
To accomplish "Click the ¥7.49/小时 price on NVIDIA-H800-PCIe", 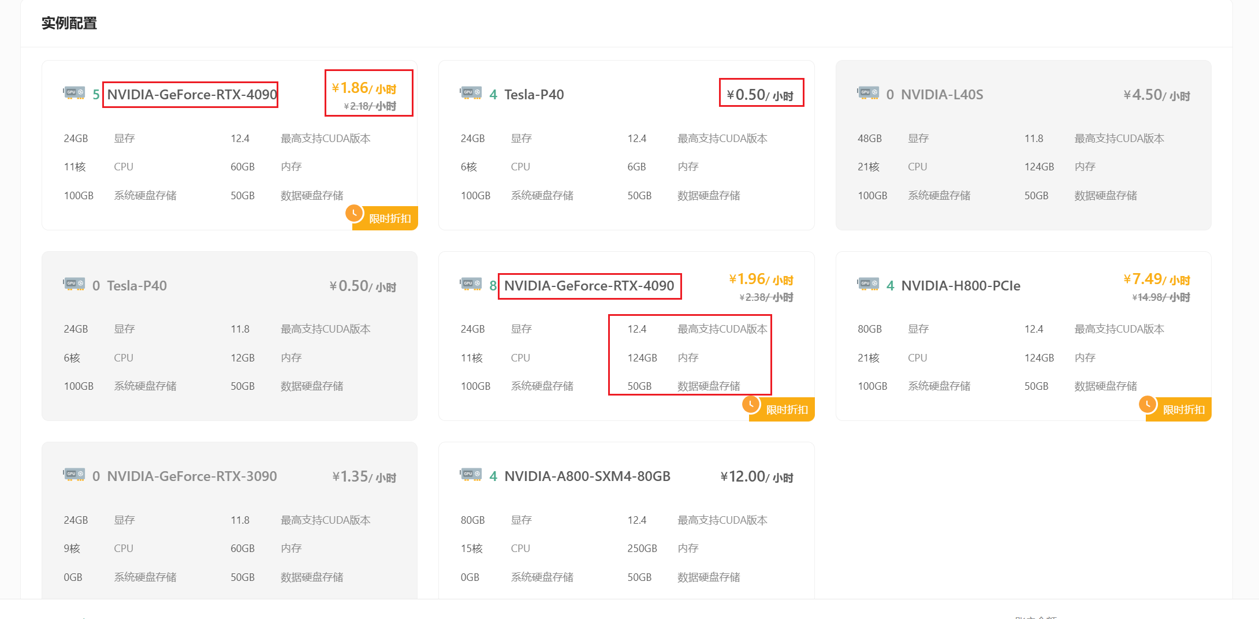I will coord(1157,279).
